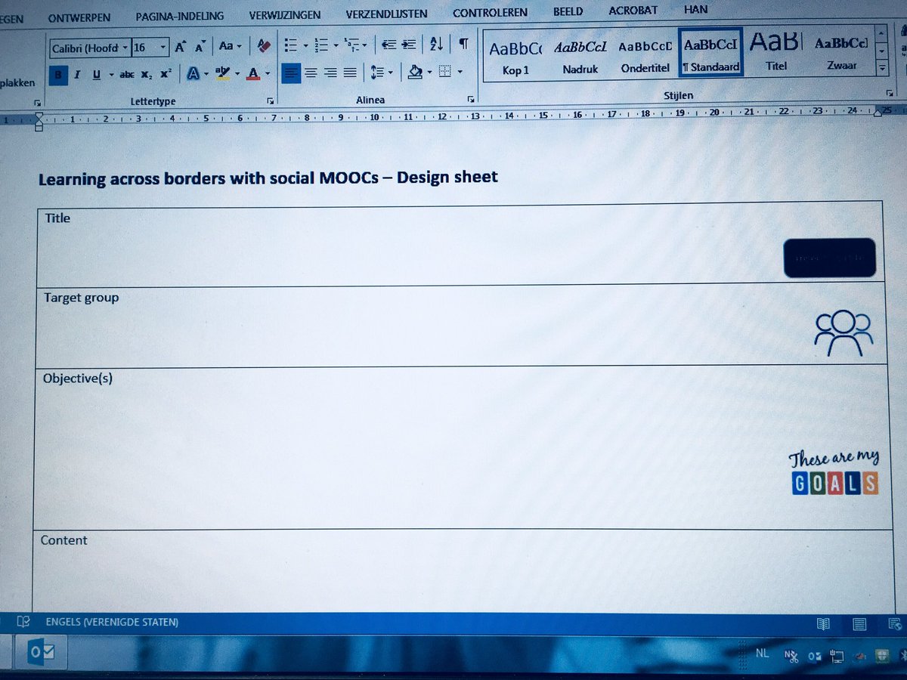Image resolution: width=907 pixels, height=680 pixels.
Task: Expand styles gallery more button
Action: click(x=882, y=67)
